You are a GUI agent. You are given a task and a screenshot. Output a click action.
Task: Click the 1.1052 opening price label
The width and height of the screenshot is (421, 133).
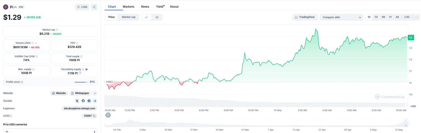pyautogui.click(x=109, y=82)
